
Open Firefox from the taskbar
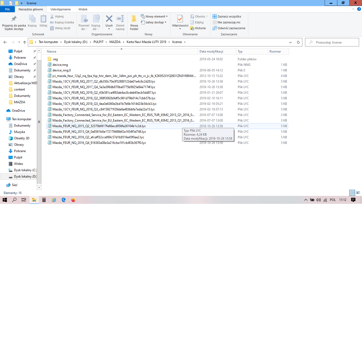coord(73,200)
